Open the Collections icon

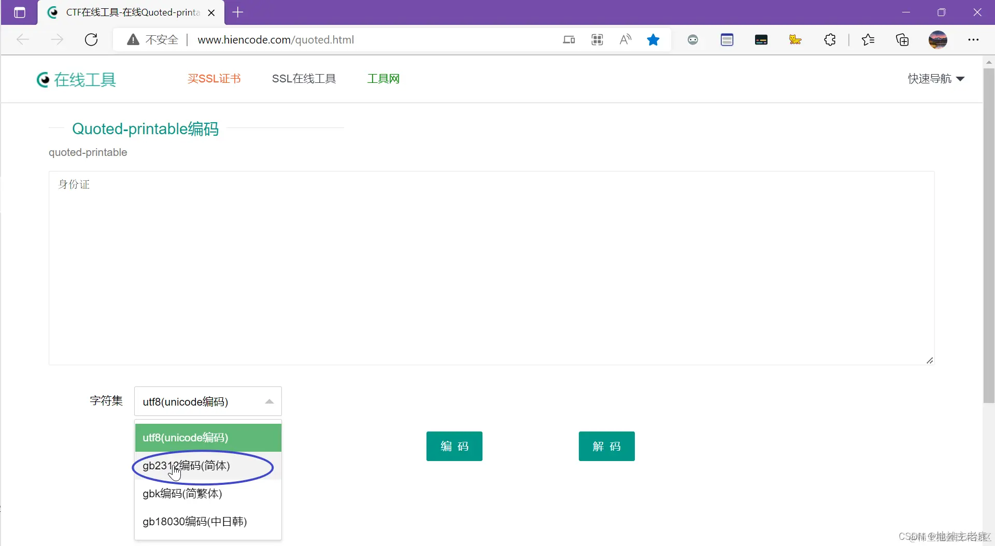(902, 40)
